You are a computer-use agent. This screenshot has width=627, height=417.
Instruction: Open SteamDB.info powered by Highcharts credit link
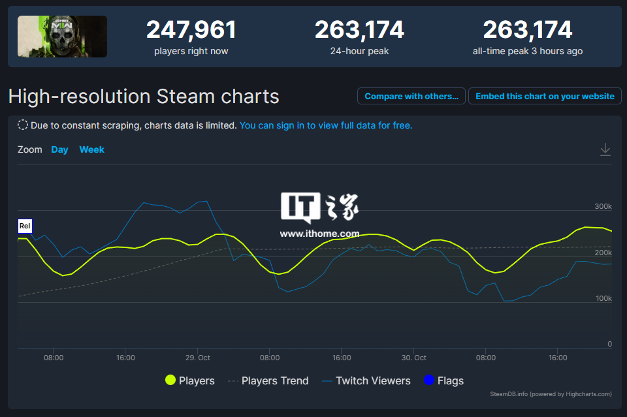tap(551, 394)
